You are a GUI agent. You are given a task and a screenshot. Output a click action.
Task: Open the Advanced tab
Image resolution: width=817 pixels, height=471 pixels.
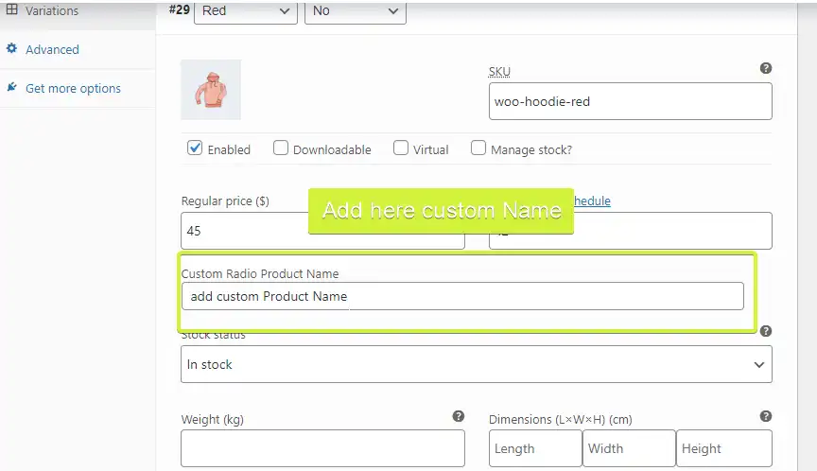52,49
